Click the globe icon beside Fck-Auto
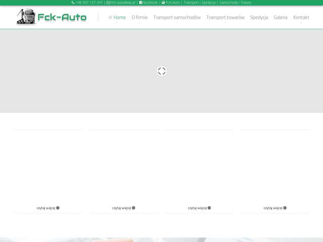The height and width of the screenshot is (242, 323). pos(163,3)
